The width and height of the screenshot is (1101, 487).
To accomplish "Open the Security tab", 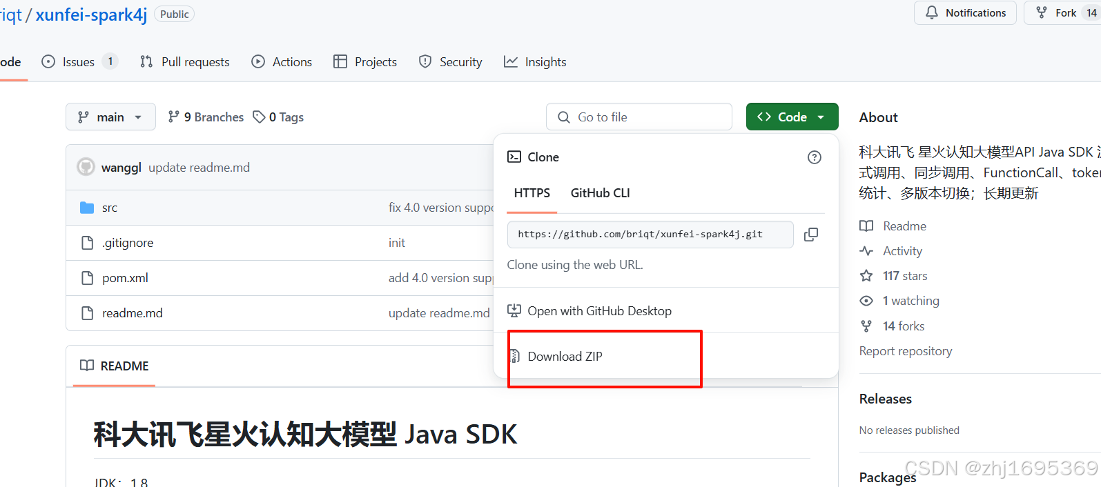I will 451,61.
